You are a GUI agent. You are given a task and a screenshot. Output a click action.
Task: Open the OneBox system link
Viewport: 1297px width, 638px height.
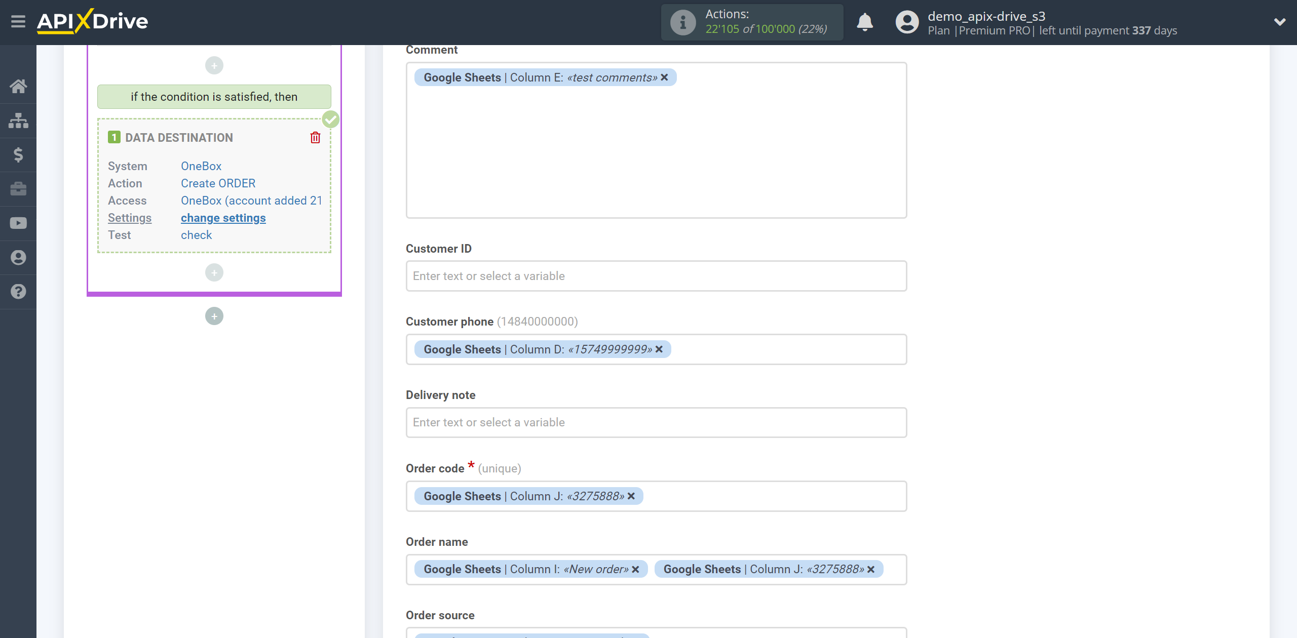pyautogui.click(x=201, y=165)
